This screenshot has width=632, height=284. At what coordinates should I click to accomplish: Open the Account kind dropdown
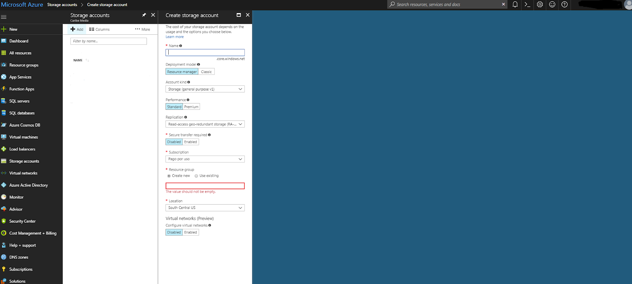pyautogui.click(x=205, y=89)
